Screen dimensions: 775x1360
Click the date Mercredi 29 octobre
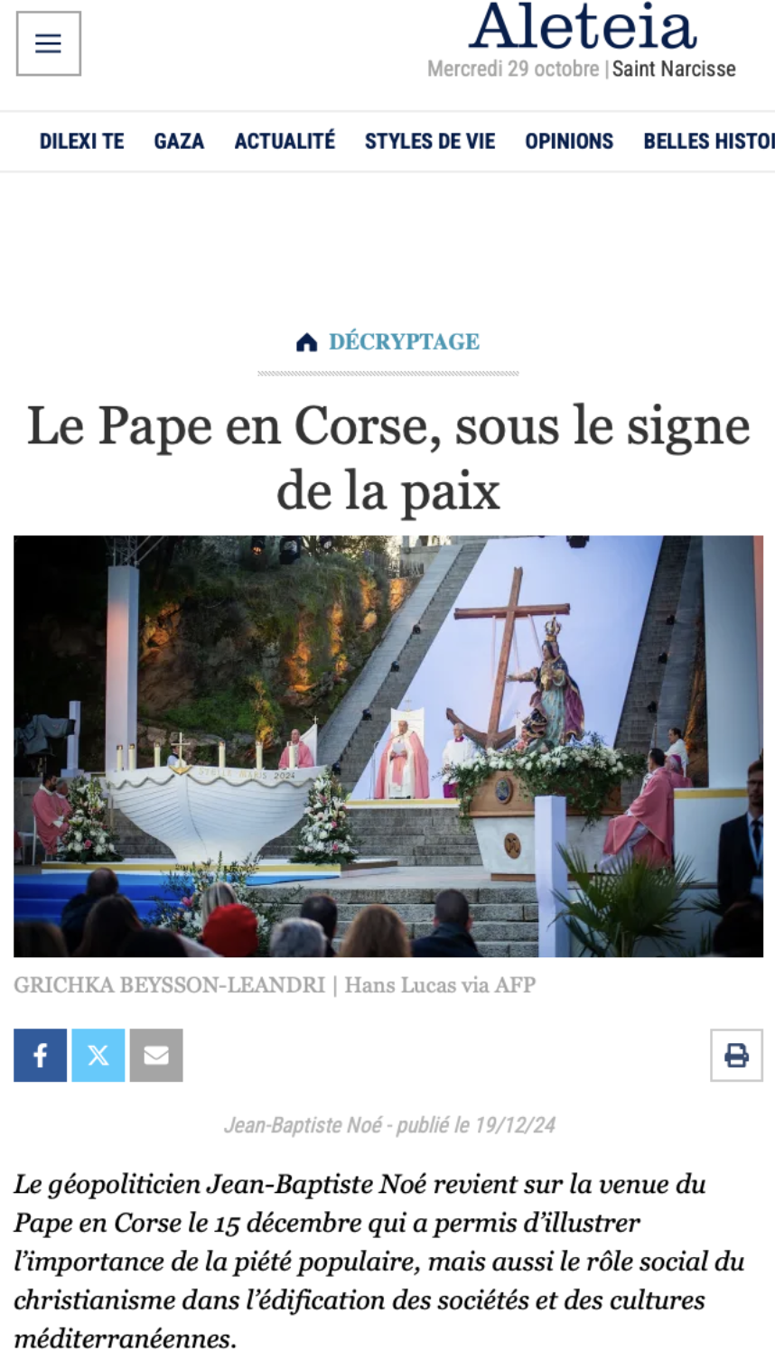coord(513,69)
